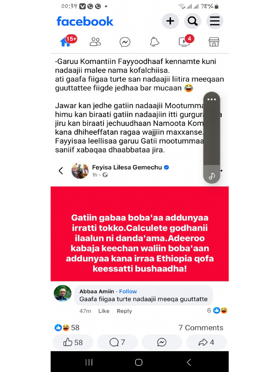
Task: Open Feyisa Lilesa Gemechu's profile name
Action: point(127,167)
